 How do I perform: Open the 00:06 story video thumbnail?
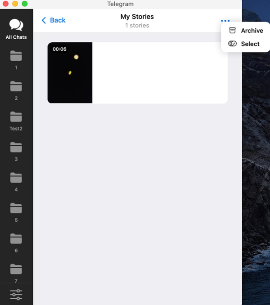pos(70,73)
